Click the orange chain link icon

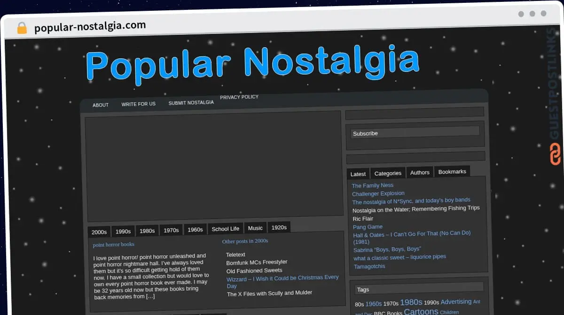click(555, 154)
